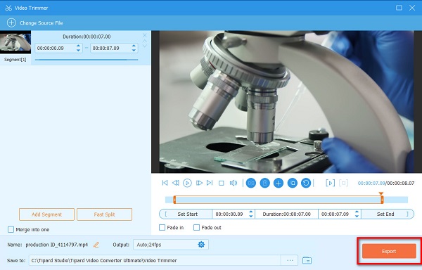Viewport: 422px width, 270px height.
Task: Rename output file with the pencil icon
Action: [96, 245]
